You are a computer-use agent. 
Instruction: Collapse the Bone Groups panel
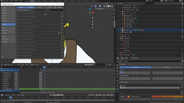(120, 82)
